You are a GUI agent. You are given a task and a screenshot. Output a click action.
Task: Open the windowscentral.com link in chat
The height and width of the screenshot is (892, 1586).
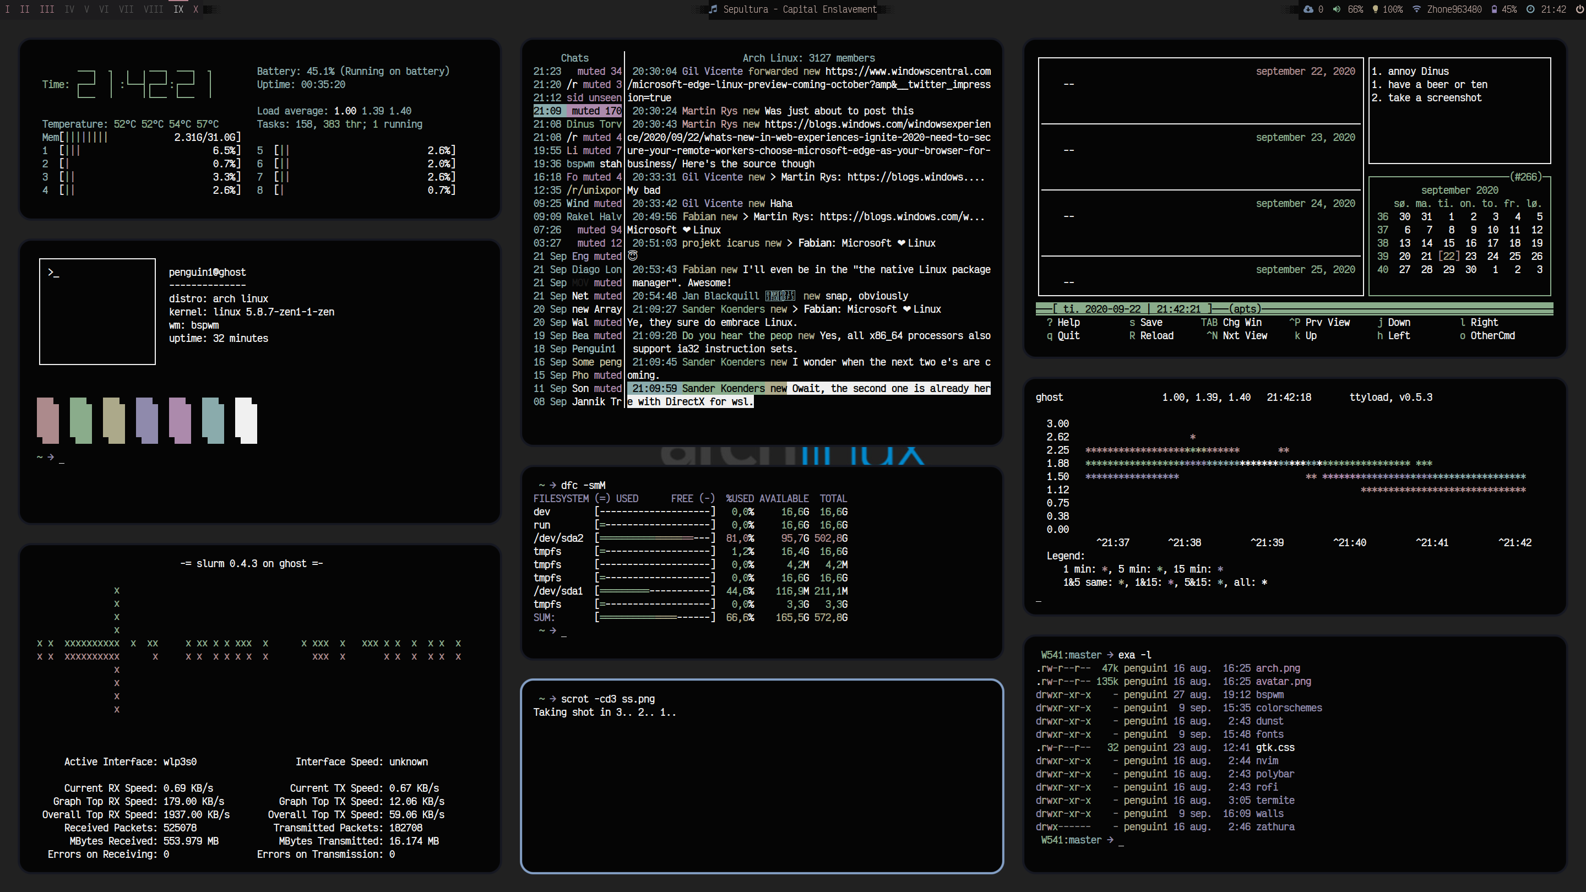[x=908, y=72]
